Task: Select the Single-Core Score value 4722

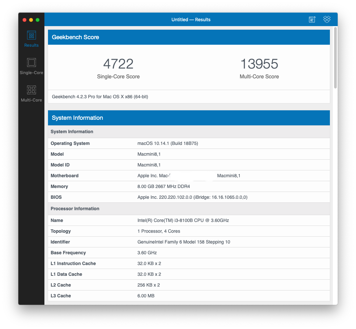Action: [x=118, y=64]
